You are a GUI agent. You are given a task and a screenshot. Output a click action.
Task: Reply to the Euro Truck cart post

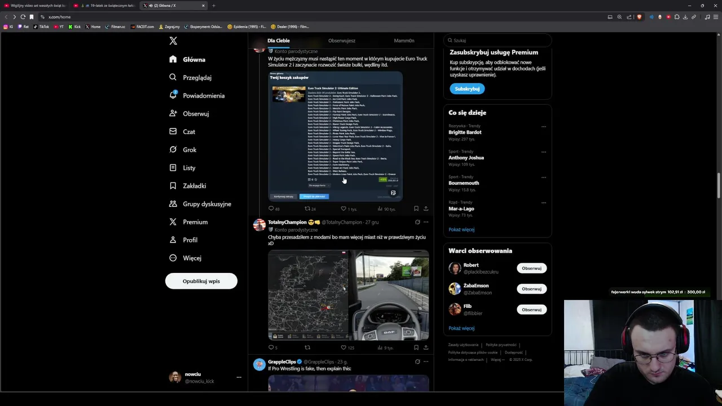pyautogui.click(x=274, y=209)
